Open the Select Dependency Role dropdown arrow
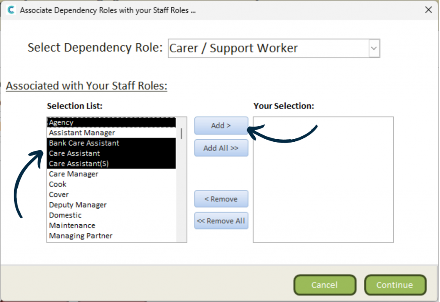This screenshot has height=302, width=440. [374, 49]
